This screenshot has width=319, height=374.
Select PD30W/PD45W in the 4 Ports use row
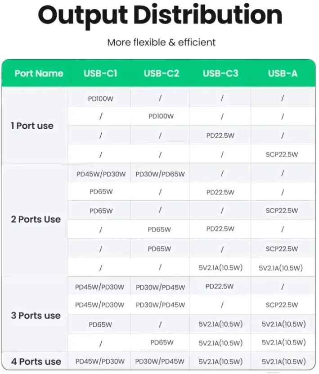[x=160, y=361]
